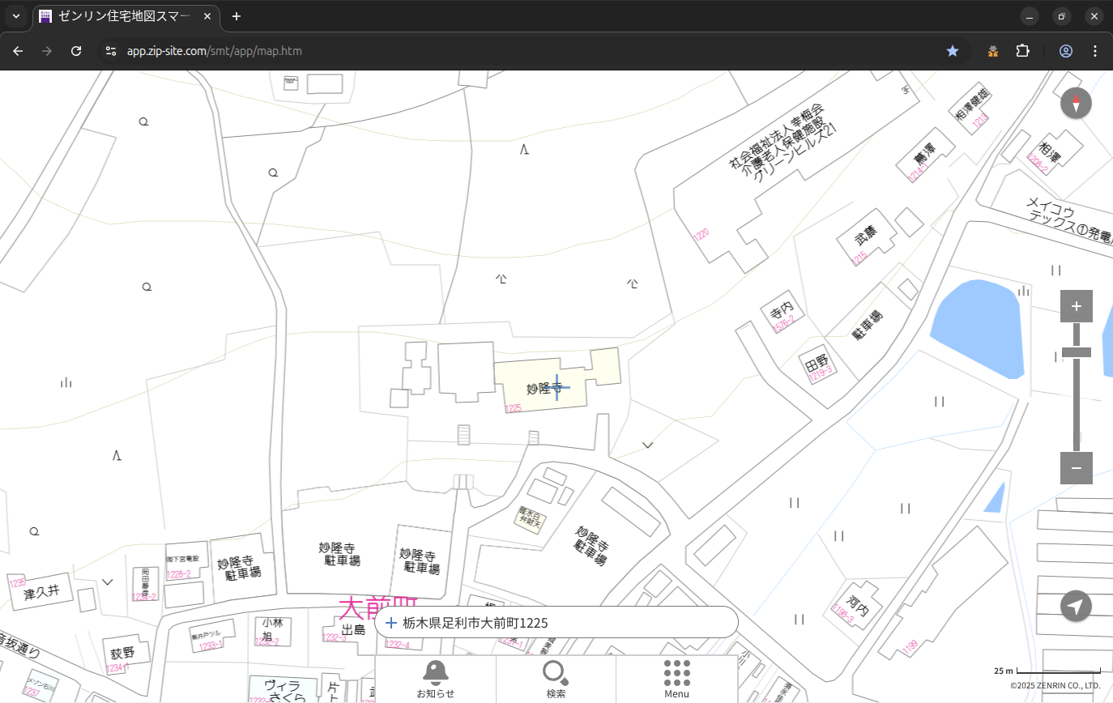Click the 栃木県足利市大前町1225 address box
This screenshot has width=1113, height=703.
556,623
